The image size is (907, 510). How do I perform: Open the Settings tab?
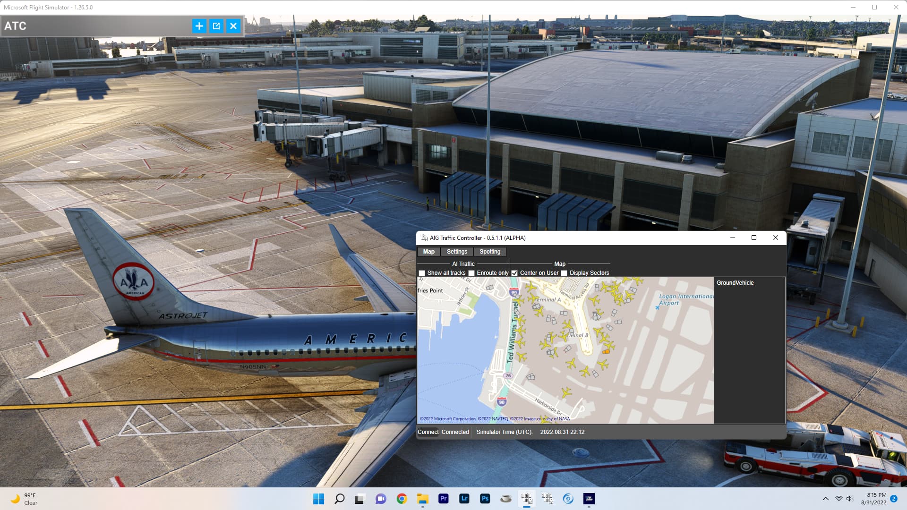pos(457,252)
